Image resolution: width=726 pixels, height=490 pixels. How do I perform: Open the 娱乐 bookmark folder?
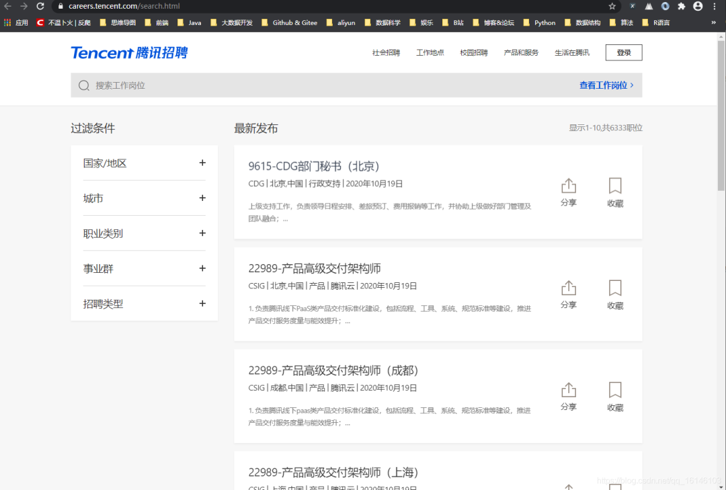pyautogui.click(x=421, y=23)
